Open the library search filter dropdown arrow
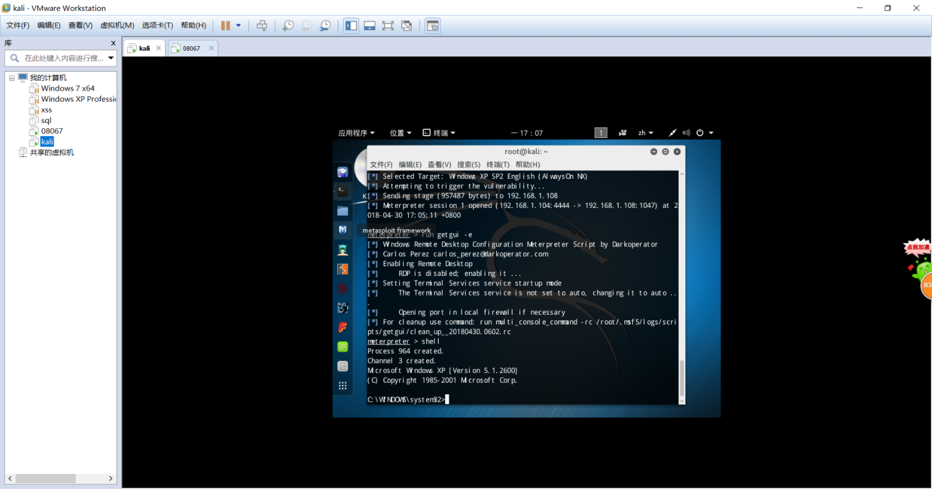932x489 pixels. point(111,58)
